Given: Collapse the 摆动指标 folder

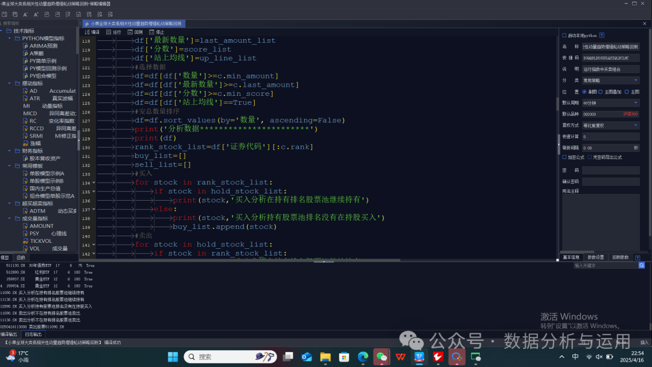Looking at the screenshot, I should point(10,83).
